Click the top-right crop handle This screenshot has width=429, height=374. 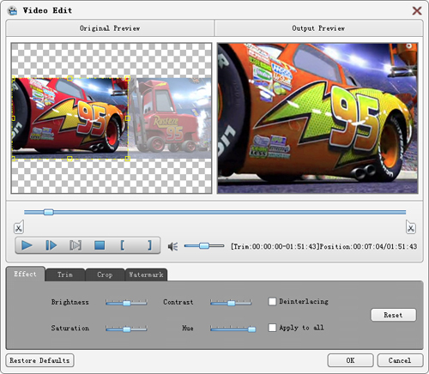(128, 78)
